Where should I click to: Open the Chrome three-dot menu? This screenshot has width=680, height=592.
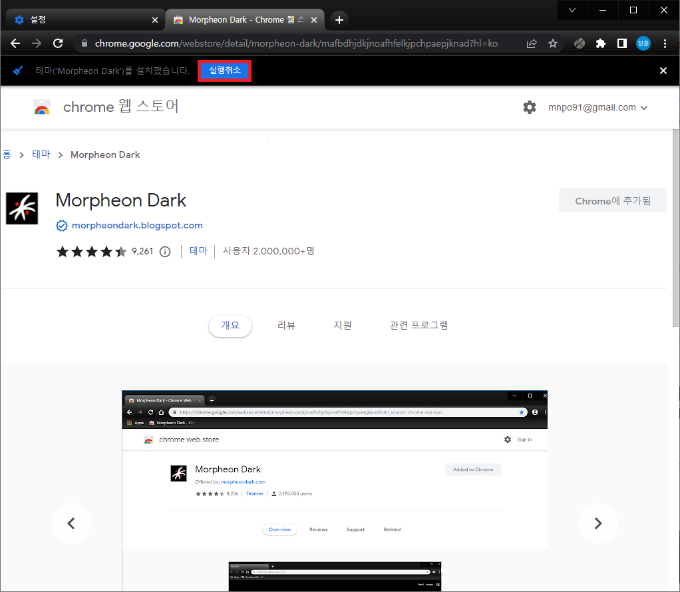[665, 43]
